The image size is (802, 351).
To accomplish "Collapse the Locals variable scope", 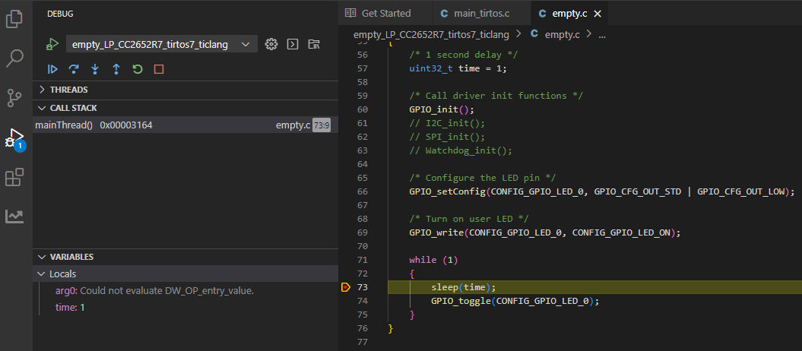I will pyautogui.click(x=62, y=274).
